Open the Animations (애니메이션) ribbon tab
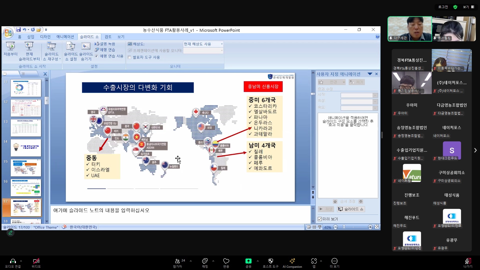The width and height of the screenshot is (480, 270). 65,37
